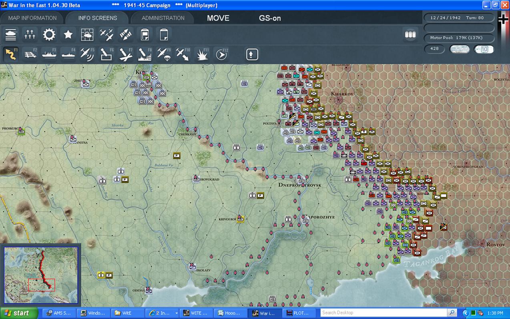Open the order of battle tank icon
Image resolution: width=510 pixels, height=319 pixels.
tap(11, 35)
